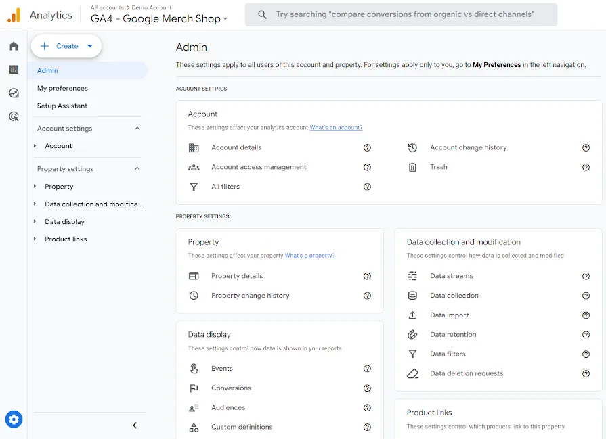Click the Google Analytics logo

tap(14, 15)
